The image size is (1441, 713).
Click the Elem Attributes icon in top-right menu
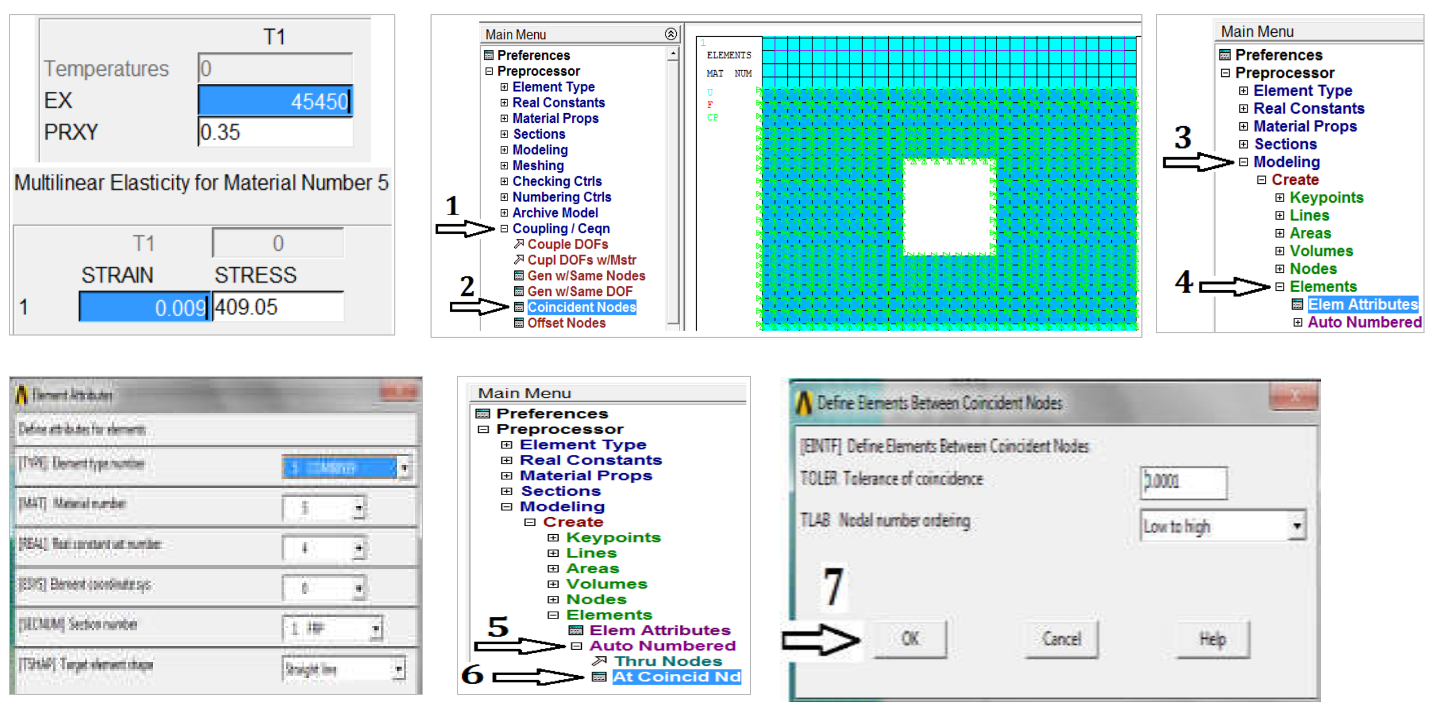[x=1297, y=304]
